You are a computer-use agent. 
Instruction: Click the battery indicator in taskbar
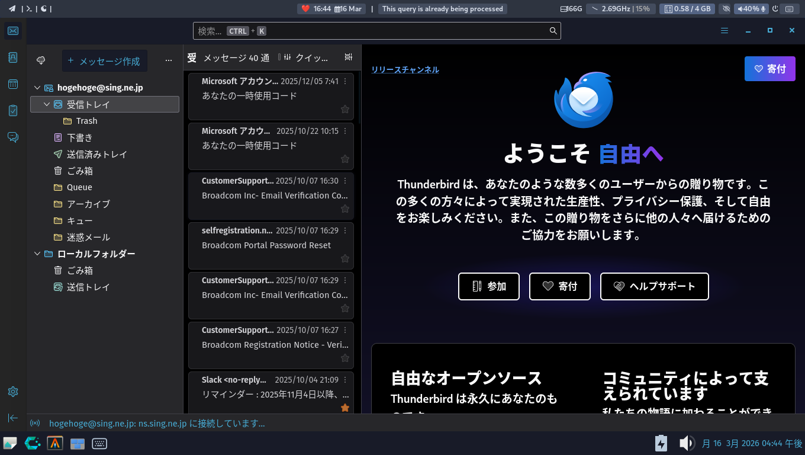coord(661,443)
